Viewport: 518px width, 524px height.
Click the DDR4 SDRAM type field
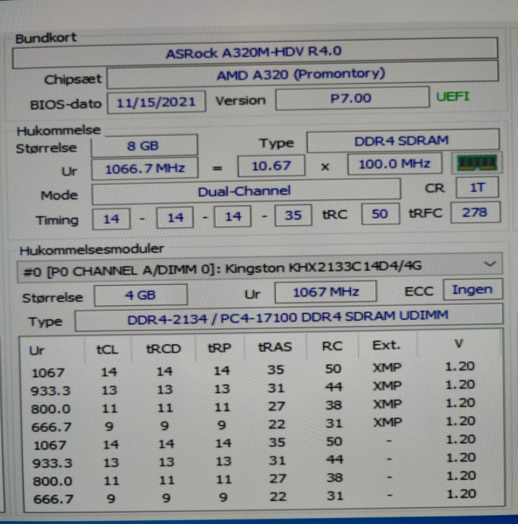click(x=403, y=141)
